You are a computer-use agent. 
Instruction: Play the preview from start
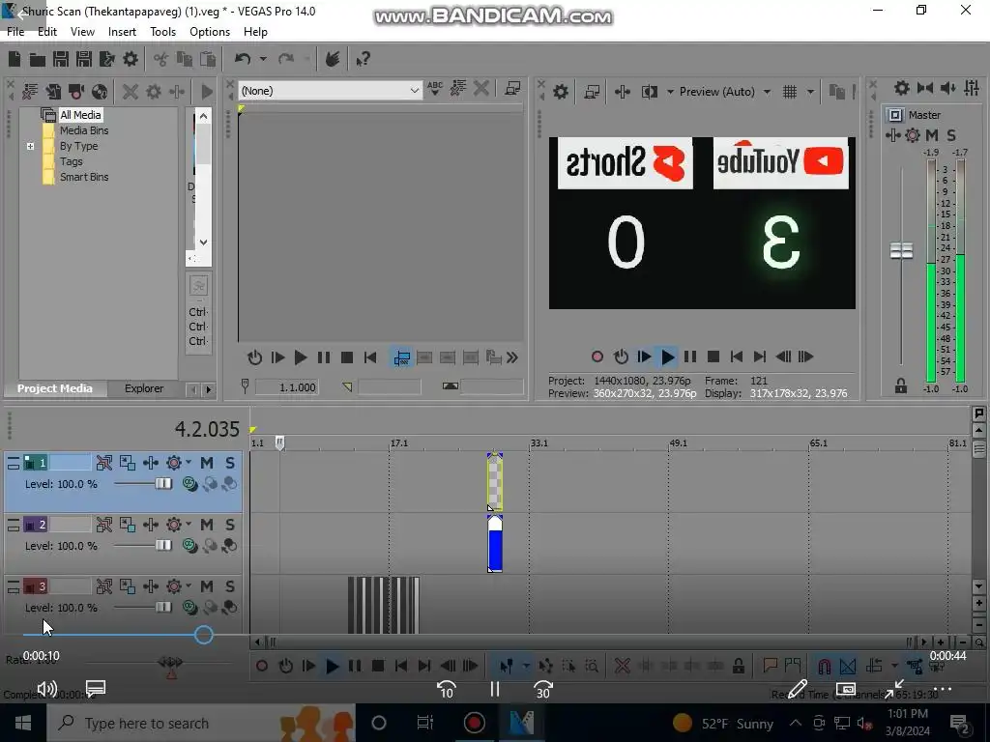643,357
